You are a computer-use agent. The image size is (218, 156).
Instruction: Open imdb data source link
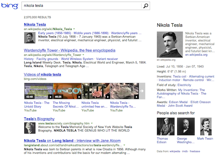(185, 151)
